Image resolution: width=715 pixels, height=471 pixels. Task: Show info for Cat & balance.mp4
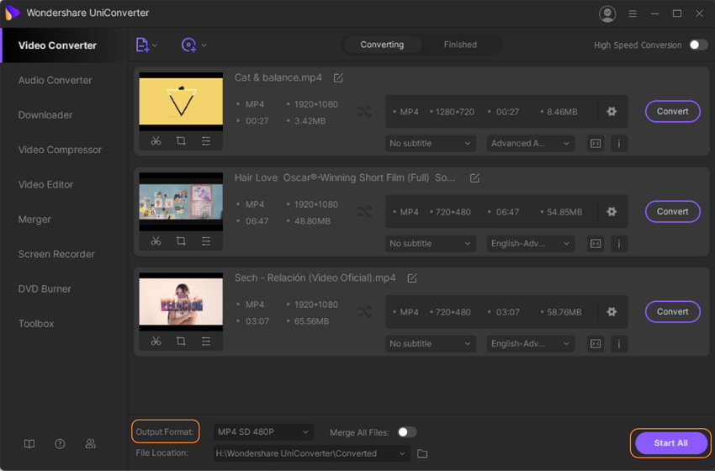[x=619, y=144]
